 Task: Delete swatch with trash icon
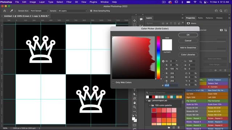pyautogui.click(x=179, y=127)
